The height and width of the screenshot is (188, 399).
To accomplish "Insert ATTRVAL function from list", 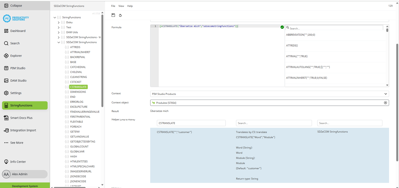I will point(297,56).
